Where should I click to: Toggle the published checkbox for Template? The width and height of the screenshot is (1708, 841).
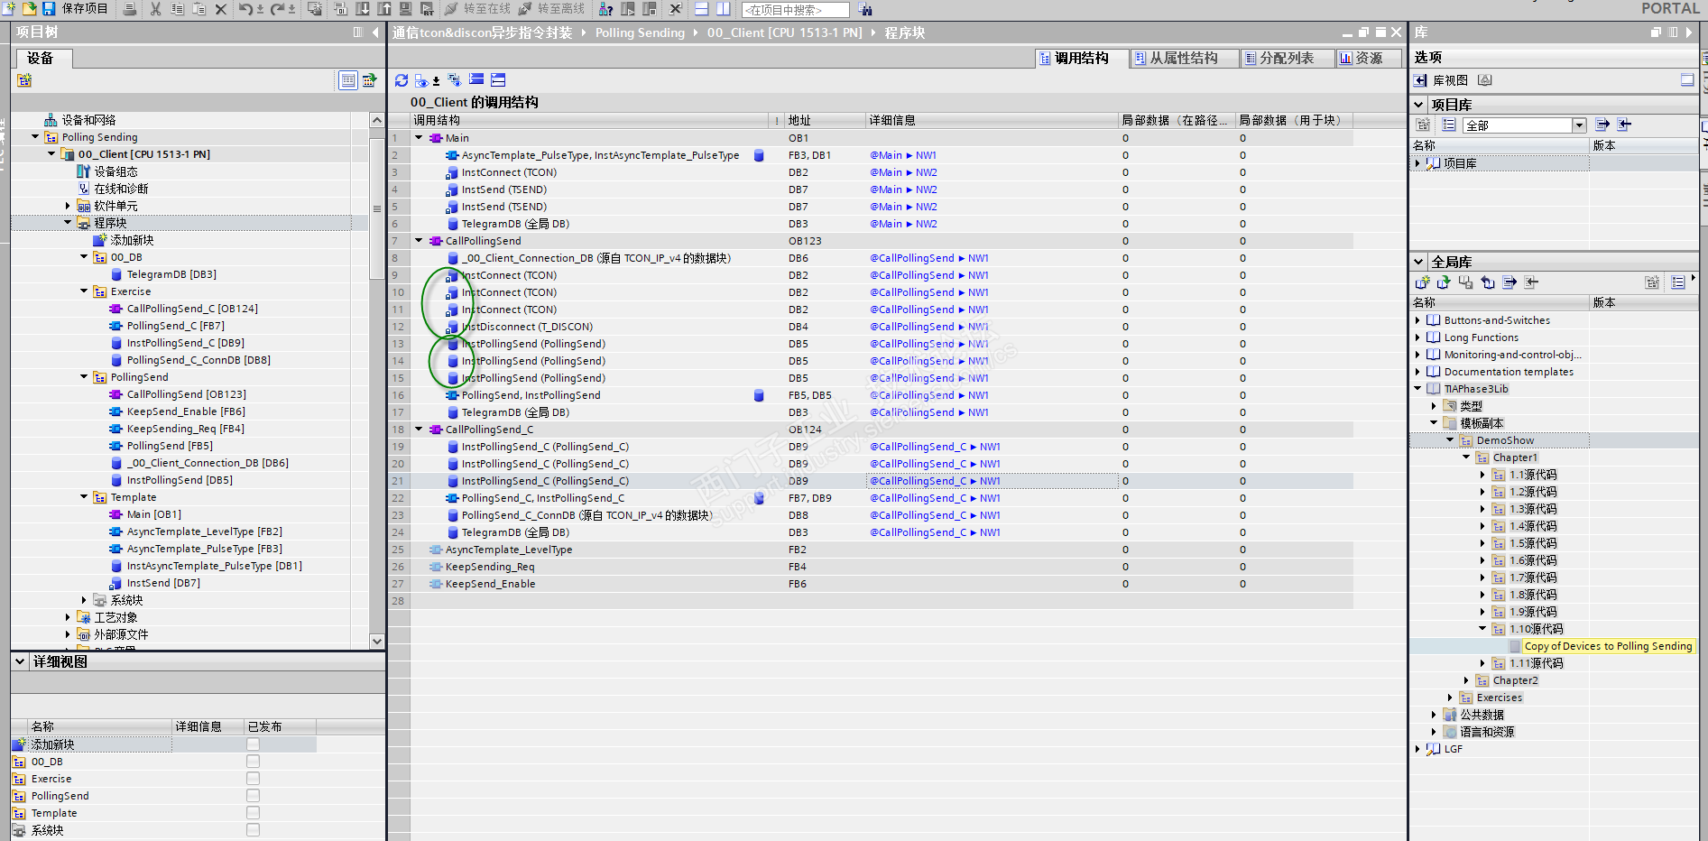[x=253, y=813]
